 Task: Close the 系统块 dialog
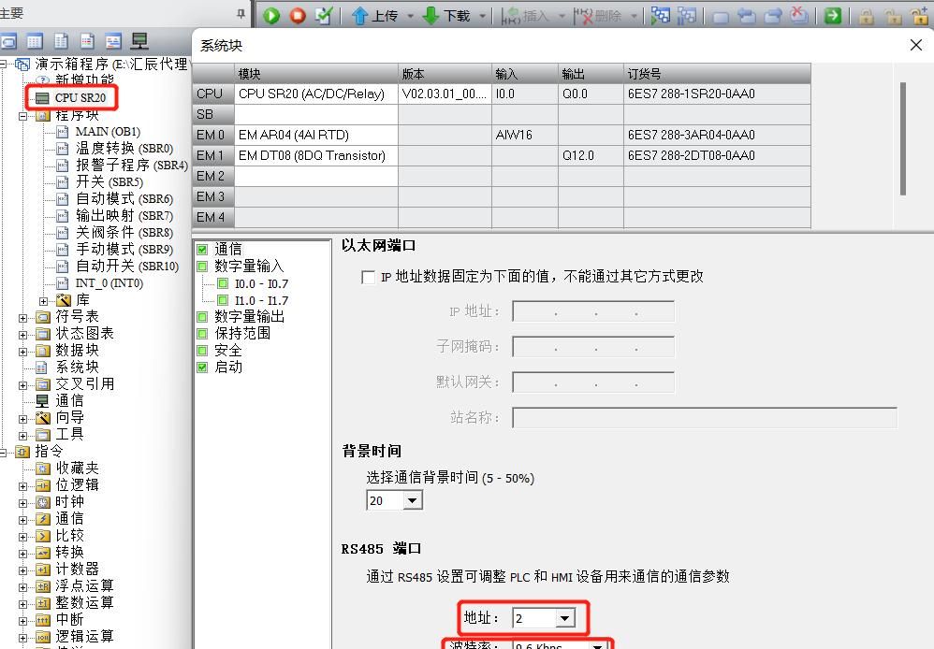click(x=914, y=44)
